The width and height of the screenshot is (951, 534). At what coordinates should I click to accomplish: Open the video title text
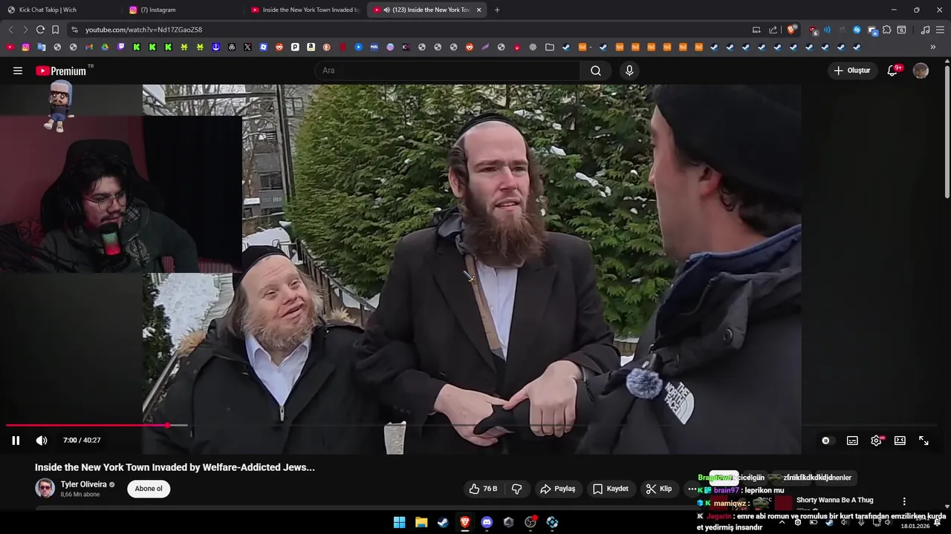[175, 467]
